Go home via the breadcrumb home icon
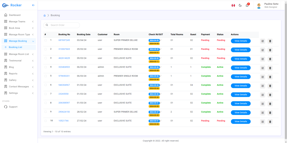This screenshot has width=287, height=143. (x=45, y=15)
